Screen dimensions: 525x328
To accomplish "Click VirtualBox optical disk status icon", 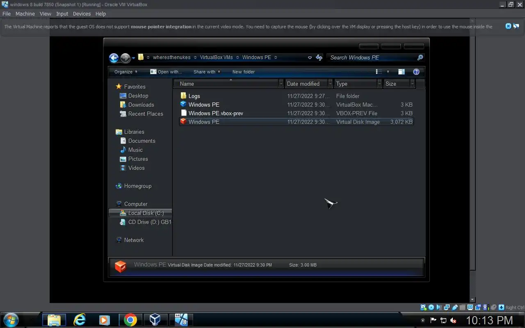I will coord(431,307).
